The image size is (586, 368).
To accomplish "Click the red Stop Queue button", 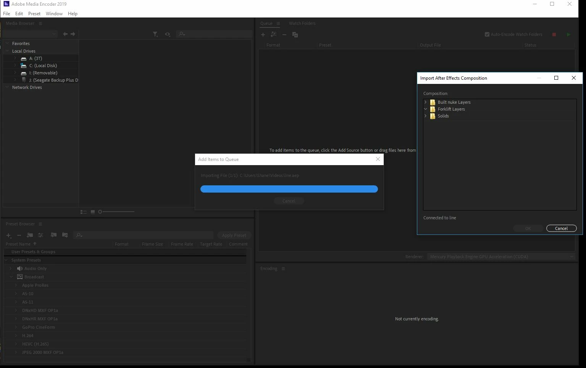I will click(x=554, y=34).
